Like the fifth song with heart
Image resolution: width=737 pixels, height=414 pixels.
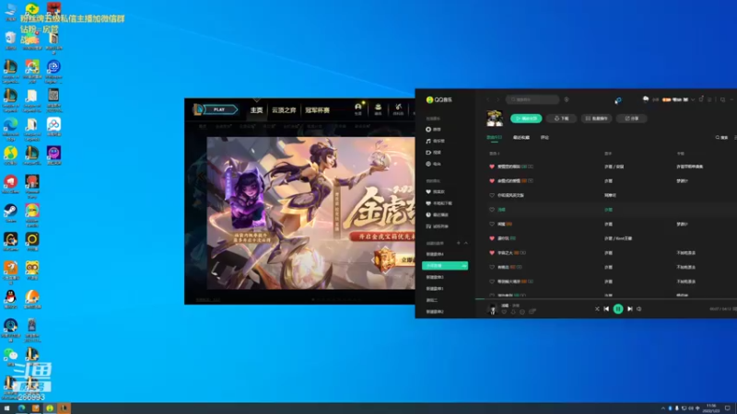(492, 224)
